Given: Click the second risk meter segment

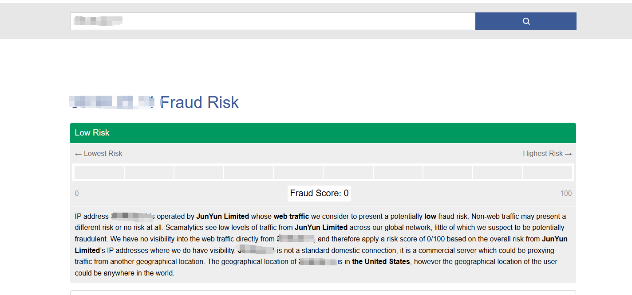Looking at the screenshot, I should pyautogui.click(x=149, y=172).
